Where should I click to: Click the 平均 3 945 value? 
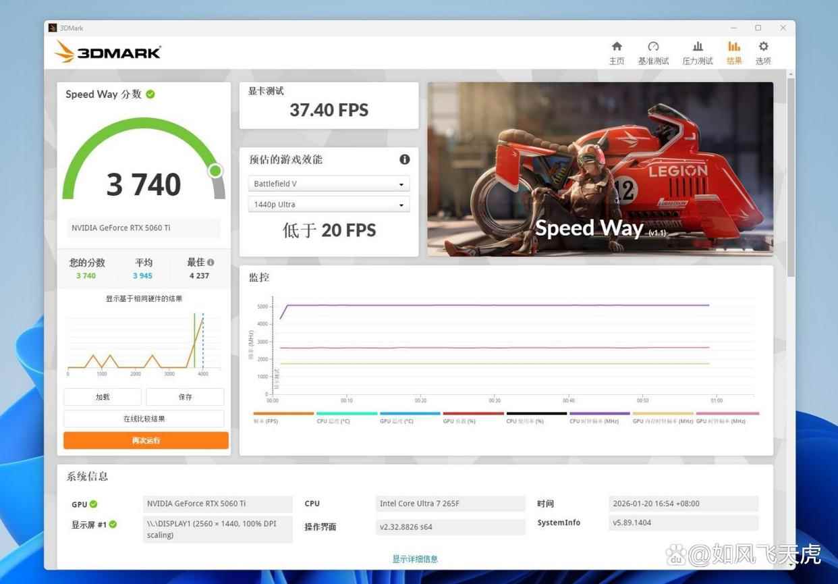point(143,275)
